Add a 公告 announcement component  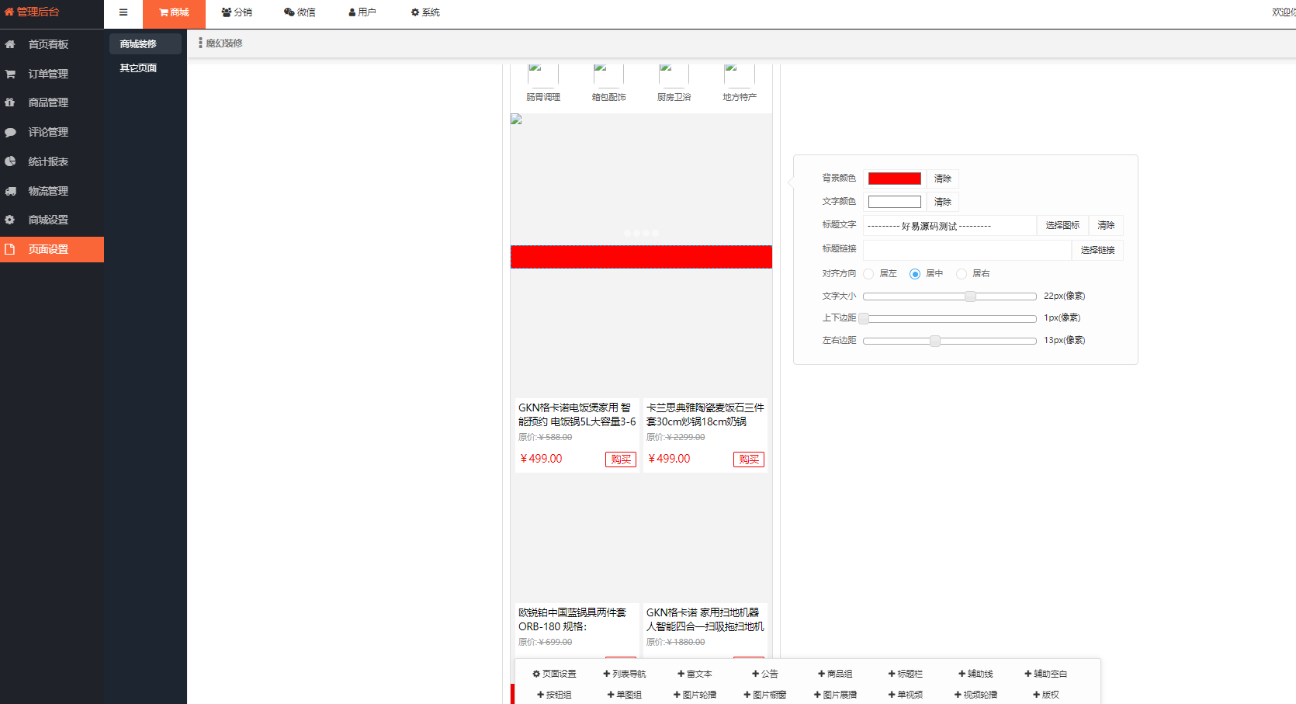tap(767, 674)
